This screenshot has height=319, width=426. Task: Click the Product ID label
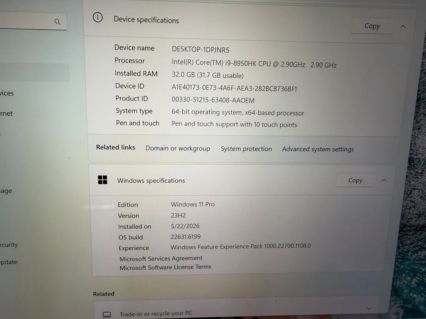132,98
